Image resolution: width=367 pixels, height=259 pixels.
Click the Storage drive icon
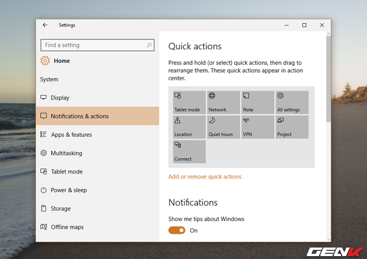pyautogui.click(x=44, y=208)
